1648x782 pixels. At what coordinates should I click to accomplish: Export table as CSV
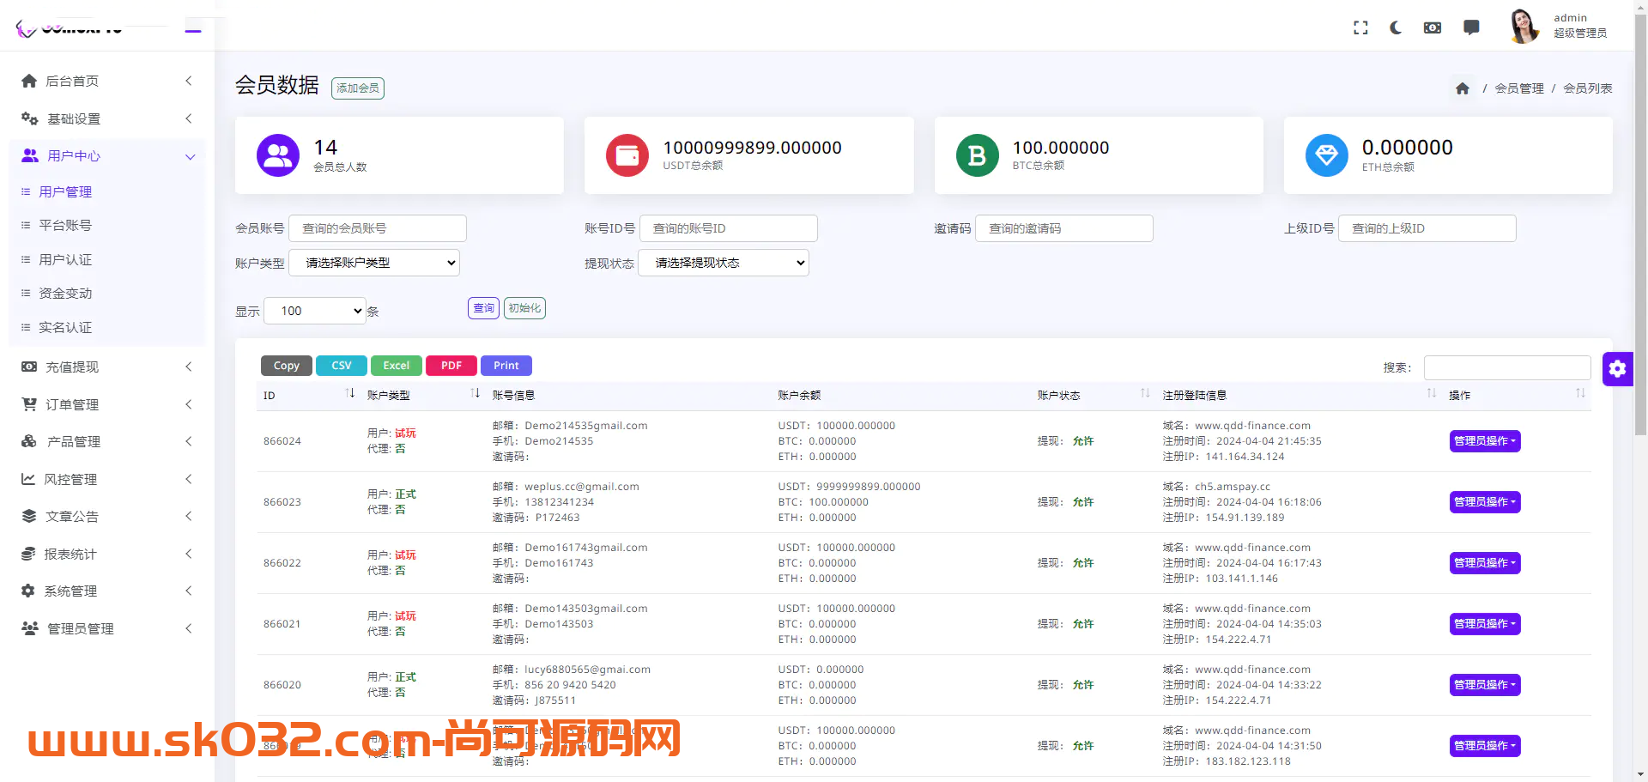(x=342, y=366)
